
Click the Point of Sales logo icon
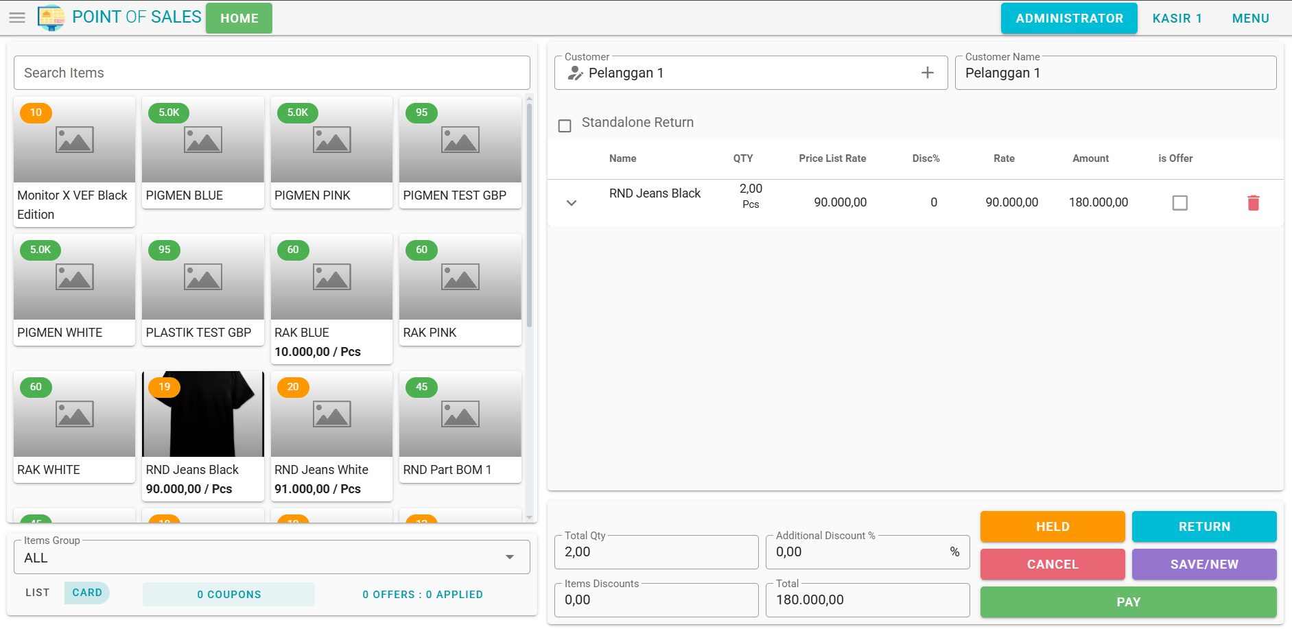click(x=51, y=18)
